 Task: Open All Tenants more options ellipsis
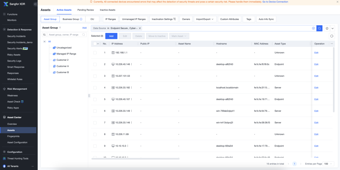33,166
